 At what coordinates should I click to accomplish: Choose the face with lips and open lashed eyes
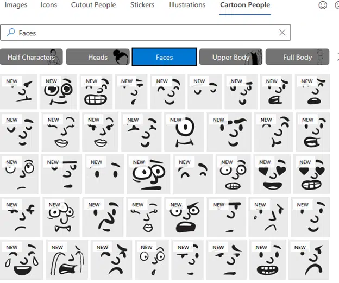tap(101, 131)
